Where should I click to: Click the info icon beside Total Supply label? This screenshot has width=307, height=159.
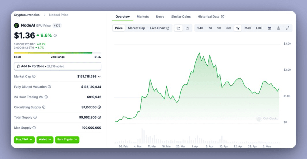pos(35,117)
